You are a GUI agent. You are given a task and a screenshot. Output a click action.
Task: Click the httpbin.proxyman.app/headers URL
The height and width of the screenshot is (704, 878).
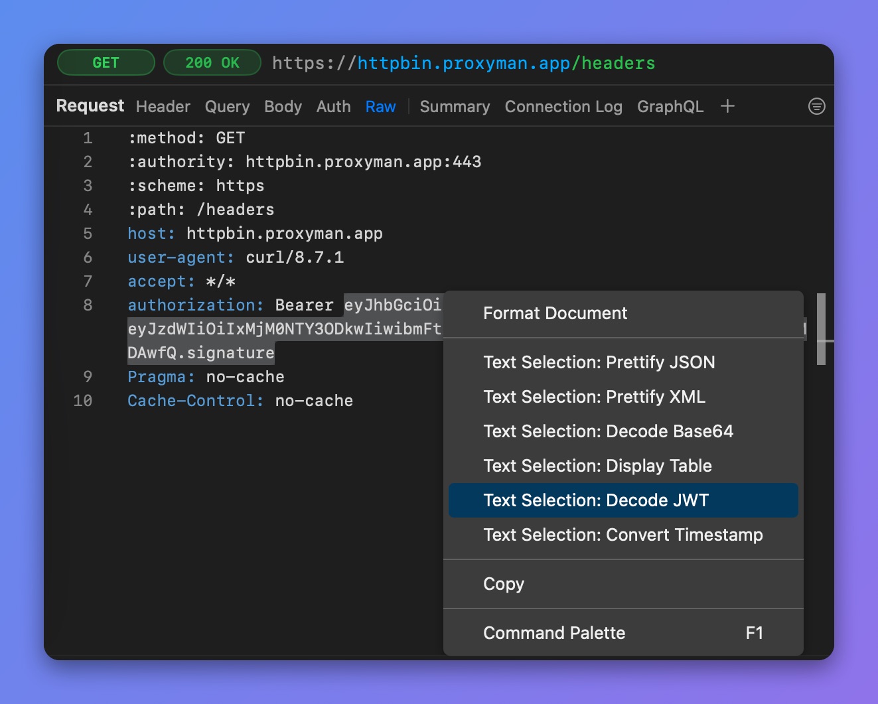[464, 63]
